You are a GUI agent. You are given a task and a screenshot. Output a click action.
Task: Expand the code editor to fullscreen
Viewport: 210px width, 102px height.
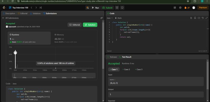tap(206, 18)
